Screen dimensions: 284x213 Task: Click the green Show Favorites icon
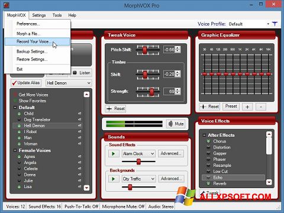click(15, 101)
